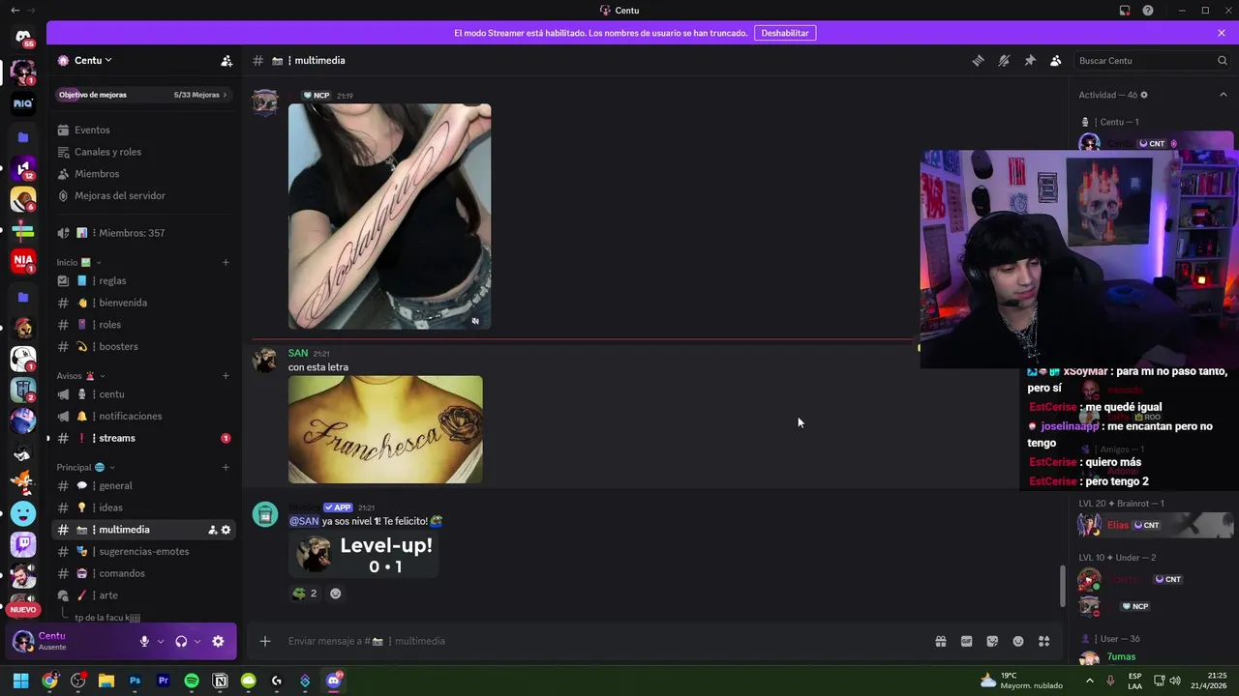Image resolution: width=1239 pixels, height=696 pixels.
Task: Add a channel to Principal category
Action: click(x=226, y=467)
